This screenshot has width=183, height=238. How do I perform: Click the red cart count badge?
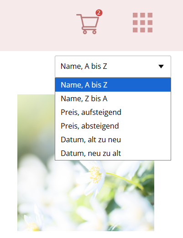(99, 13)
